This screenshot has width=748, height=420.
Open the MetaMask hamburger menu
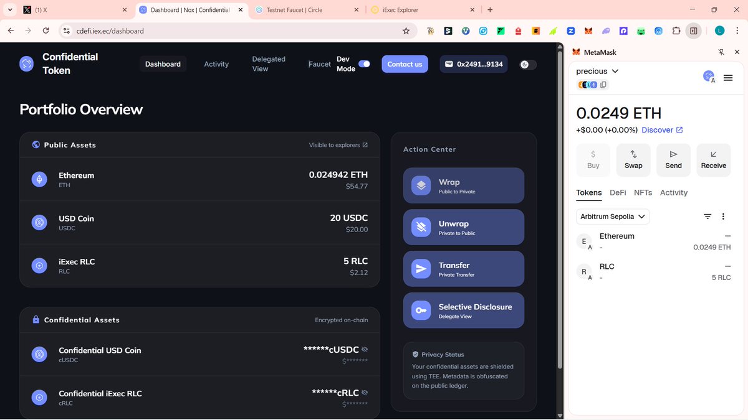728,78
